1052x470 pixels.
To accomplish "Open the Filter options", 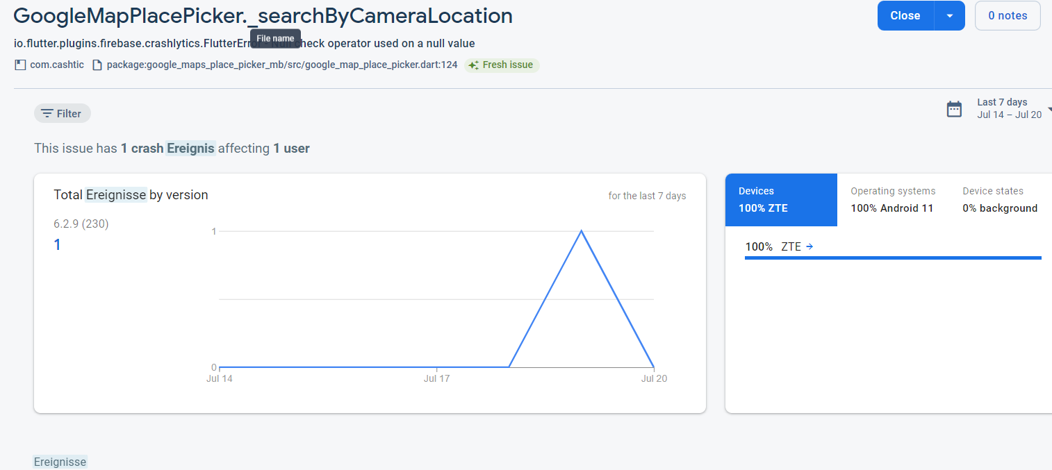I will [x=62, y=113].
